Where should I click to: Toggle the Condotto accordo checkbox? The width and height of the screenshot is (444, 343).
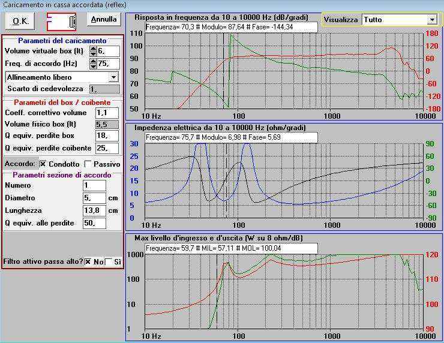[x=43, y=164]
